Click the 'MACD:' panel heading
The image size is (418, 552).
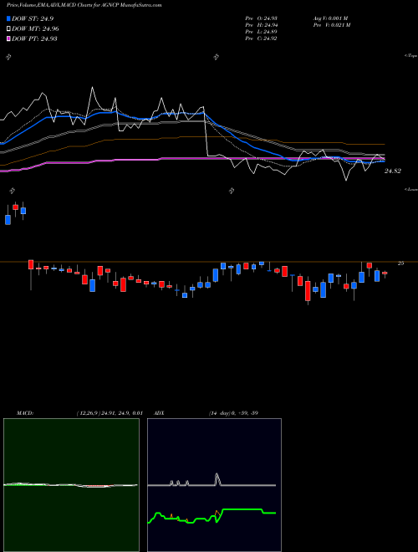(x=25, y=413)
